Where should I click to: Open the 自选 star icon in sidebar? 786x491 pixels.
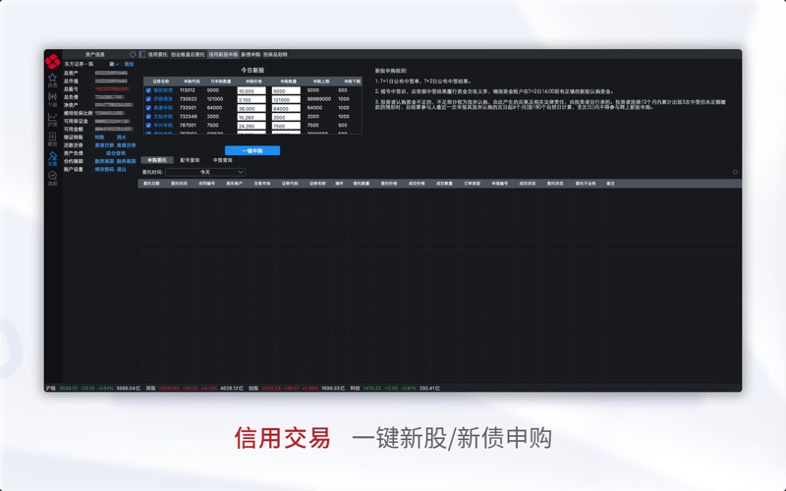click(53, 80)
